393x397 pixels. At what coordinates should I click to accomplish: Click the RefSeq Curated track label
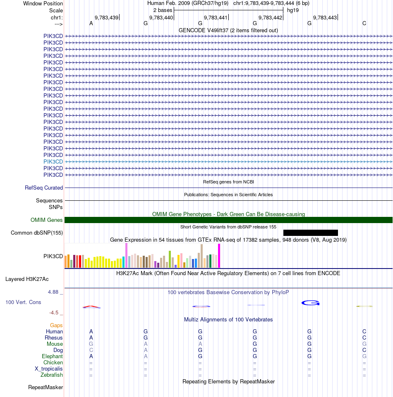[43, 188]
